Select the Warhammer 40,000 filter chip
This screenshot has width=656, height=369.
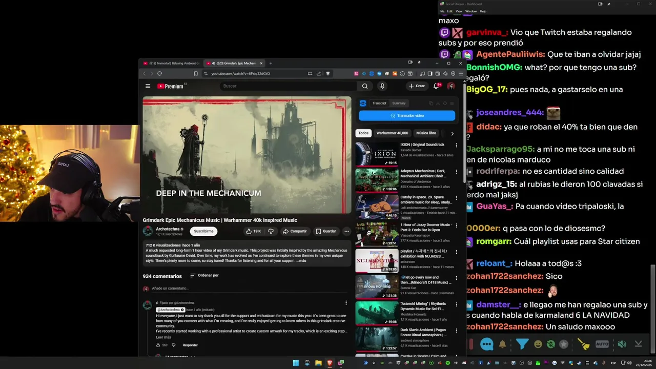(392, 133)
